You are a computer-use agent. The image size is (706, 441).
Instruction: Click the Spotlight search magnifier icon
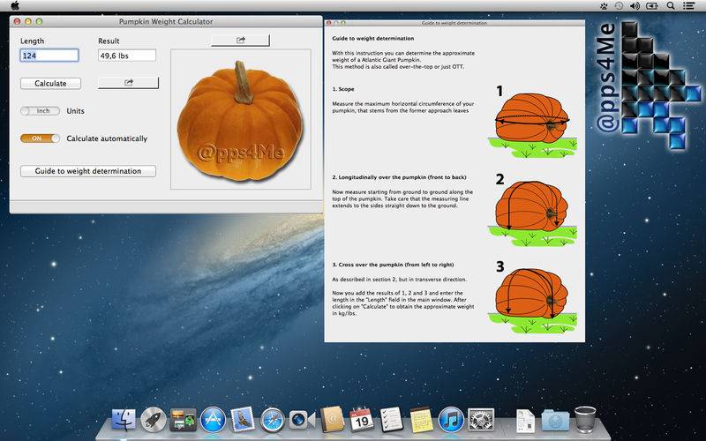pyautogui.click(x=672, y=5)
